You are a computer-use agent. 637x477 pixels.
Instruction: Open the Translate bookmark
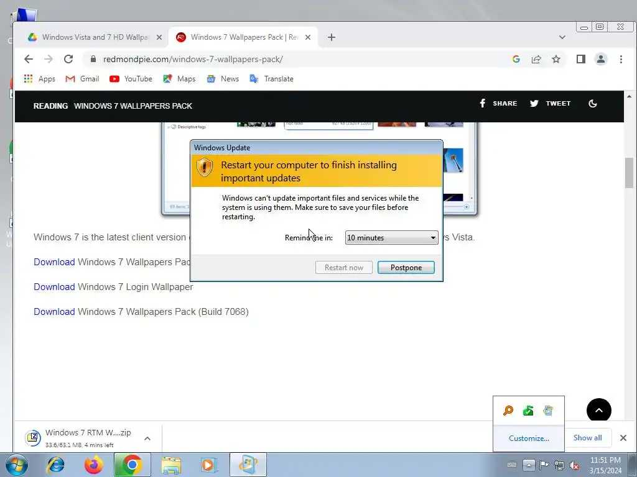tap(271, 79)
